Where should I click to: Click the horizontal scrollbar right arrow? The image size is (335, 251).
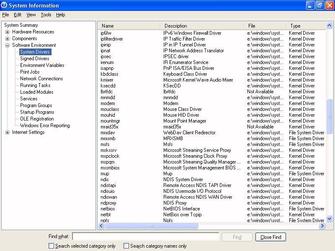[322, 226]
